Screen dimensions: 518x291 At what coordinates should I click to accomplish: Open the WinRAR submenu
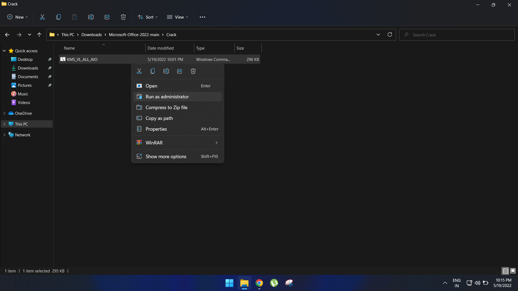click(x=178, y=143)
